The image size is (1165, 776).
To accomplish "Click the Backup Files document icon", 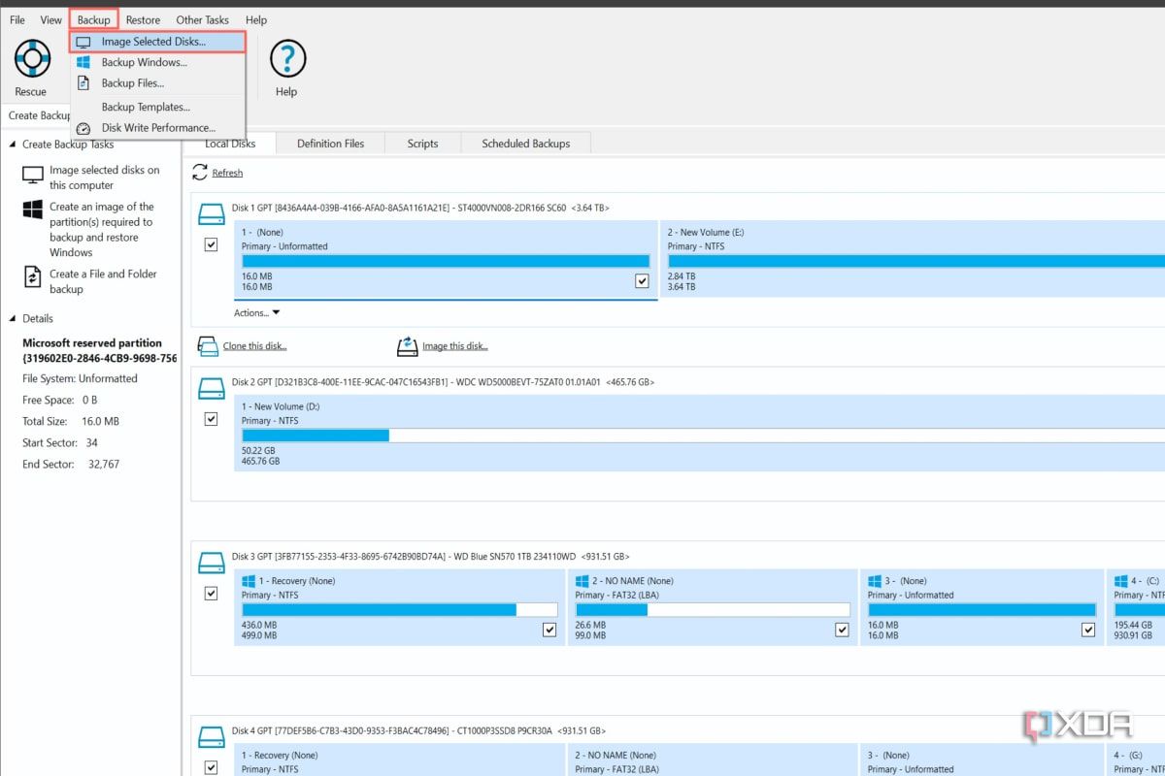I will point(83,83).
